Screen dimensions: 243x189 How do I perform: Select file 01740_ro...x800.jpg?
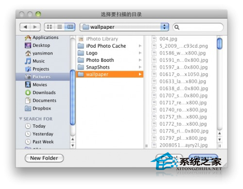[183, 110]
